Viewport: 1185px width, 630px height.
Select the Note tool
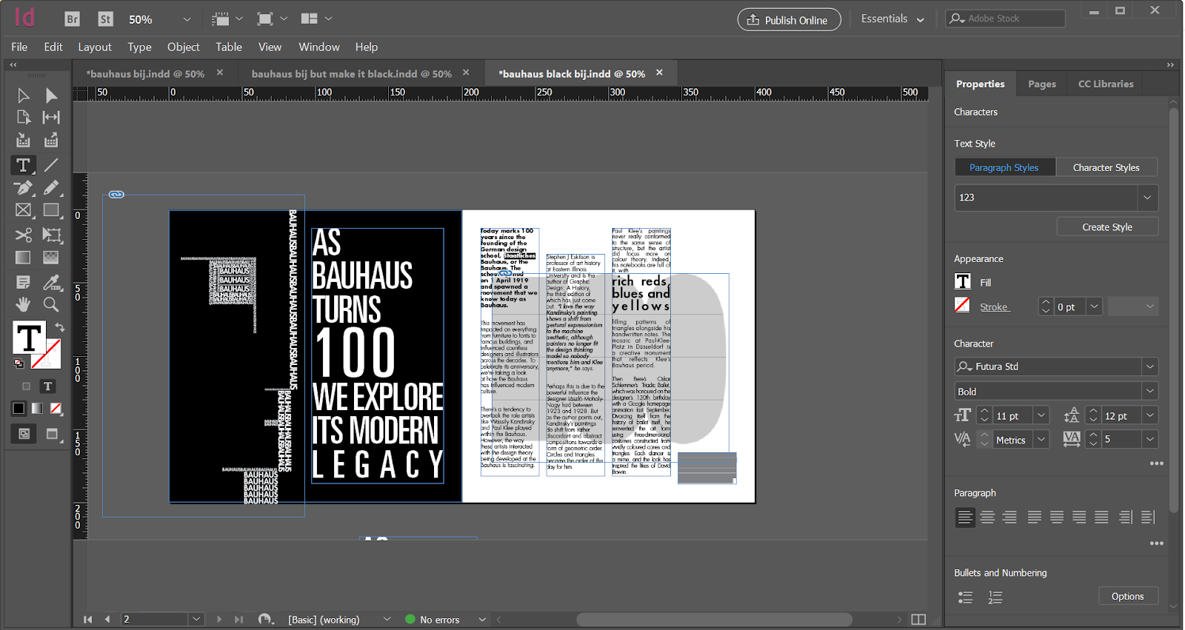click(24, 282)
